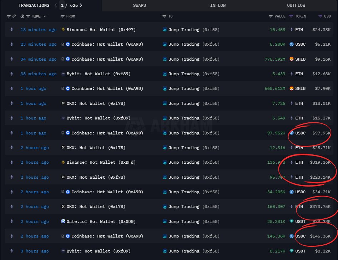Click the 625 total pages text
Image resolution: width=338 pixels, height=260 pixels.
click(74, 5)
